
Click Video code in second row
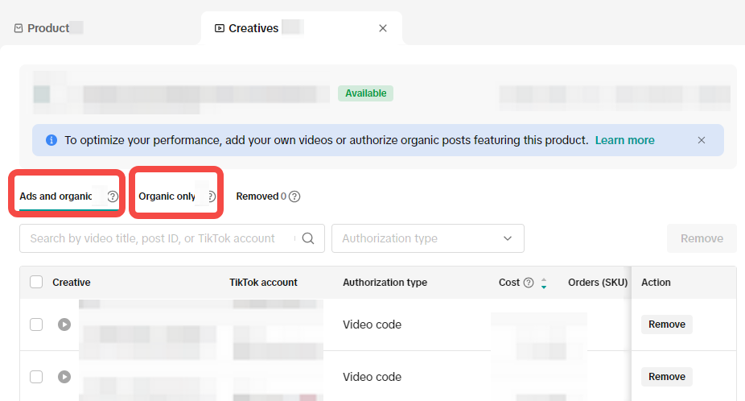tap(372, 377)
